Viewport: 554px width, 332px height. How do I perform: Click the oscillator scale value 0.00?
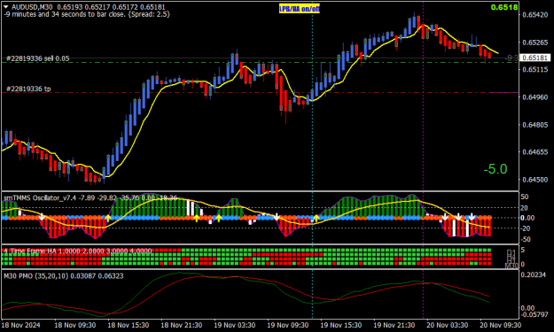[527, 218]
